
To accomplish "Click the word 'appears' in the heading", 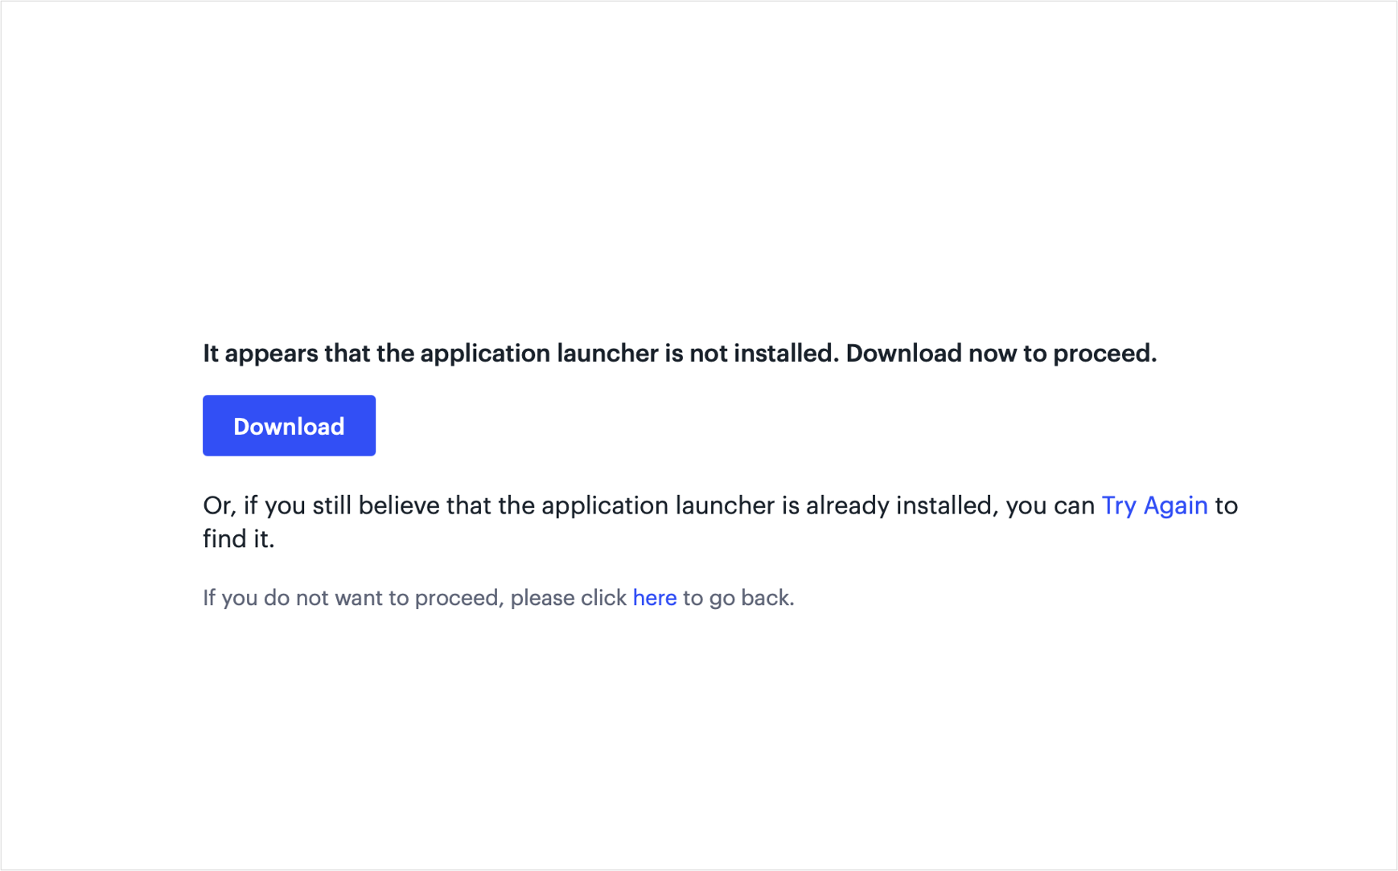I will click(x=271, y=354).
